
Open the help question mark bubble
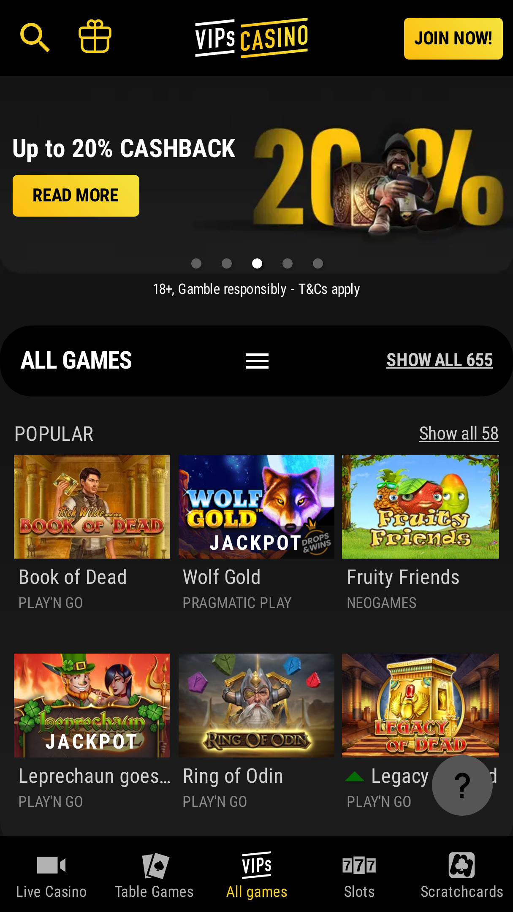coord(462,785)
